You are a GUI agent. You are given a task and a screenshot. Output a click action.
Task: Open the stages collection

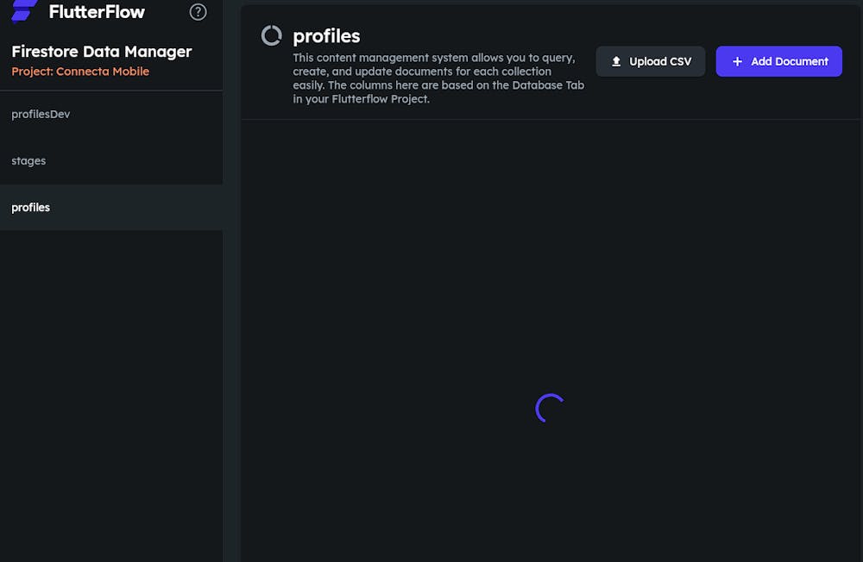pos(28,161)
